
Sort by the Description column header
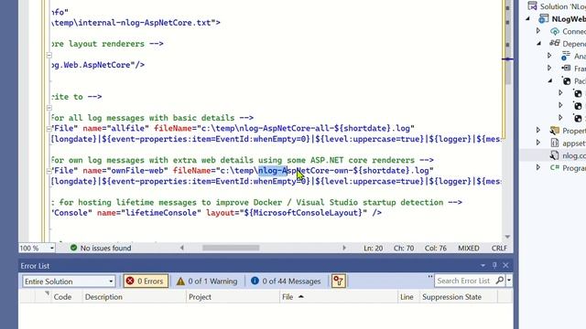[103, 297]
